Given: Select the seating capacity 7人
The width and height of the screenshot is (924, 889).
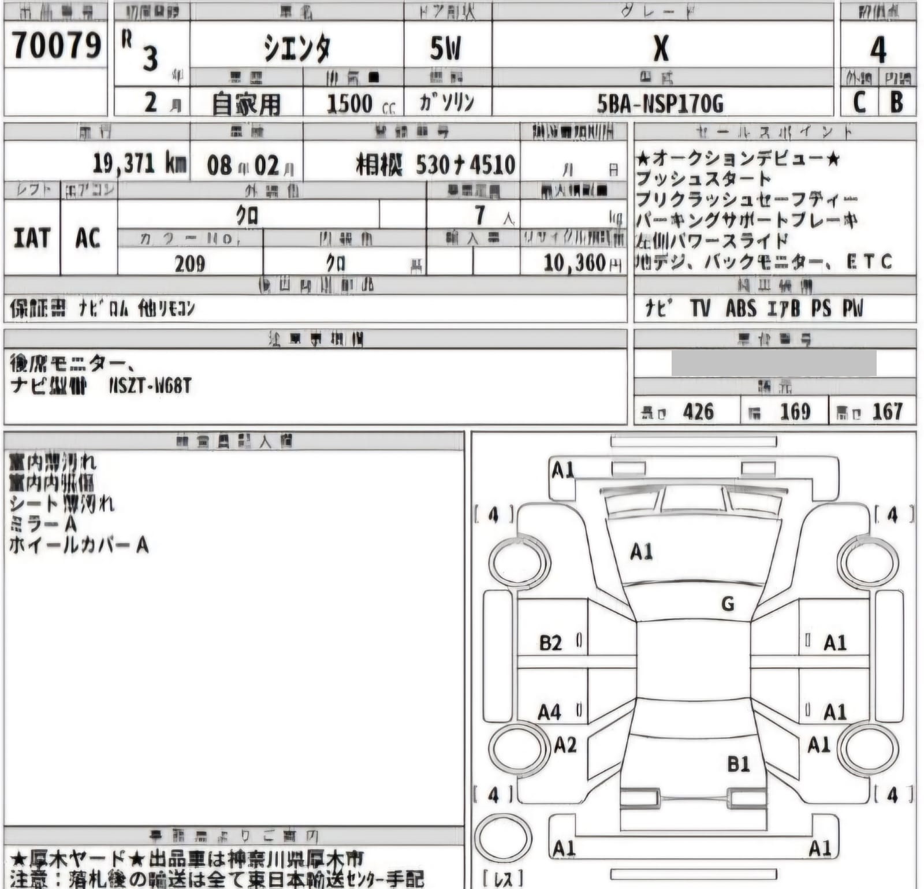Looking at the screenshot, I should [x=494, y=215].
